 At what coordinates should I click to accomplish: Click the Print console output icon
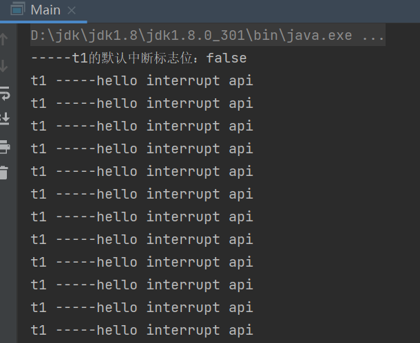click(x=4, y=146)
